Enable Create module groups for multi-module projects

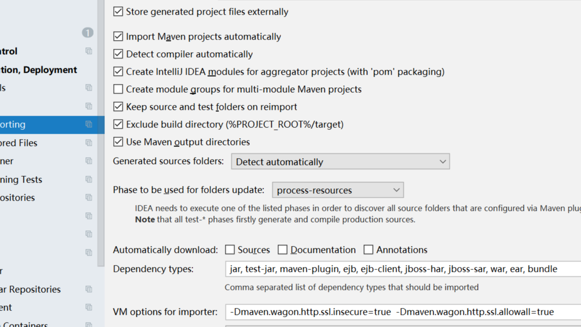[x=118, y=89]
